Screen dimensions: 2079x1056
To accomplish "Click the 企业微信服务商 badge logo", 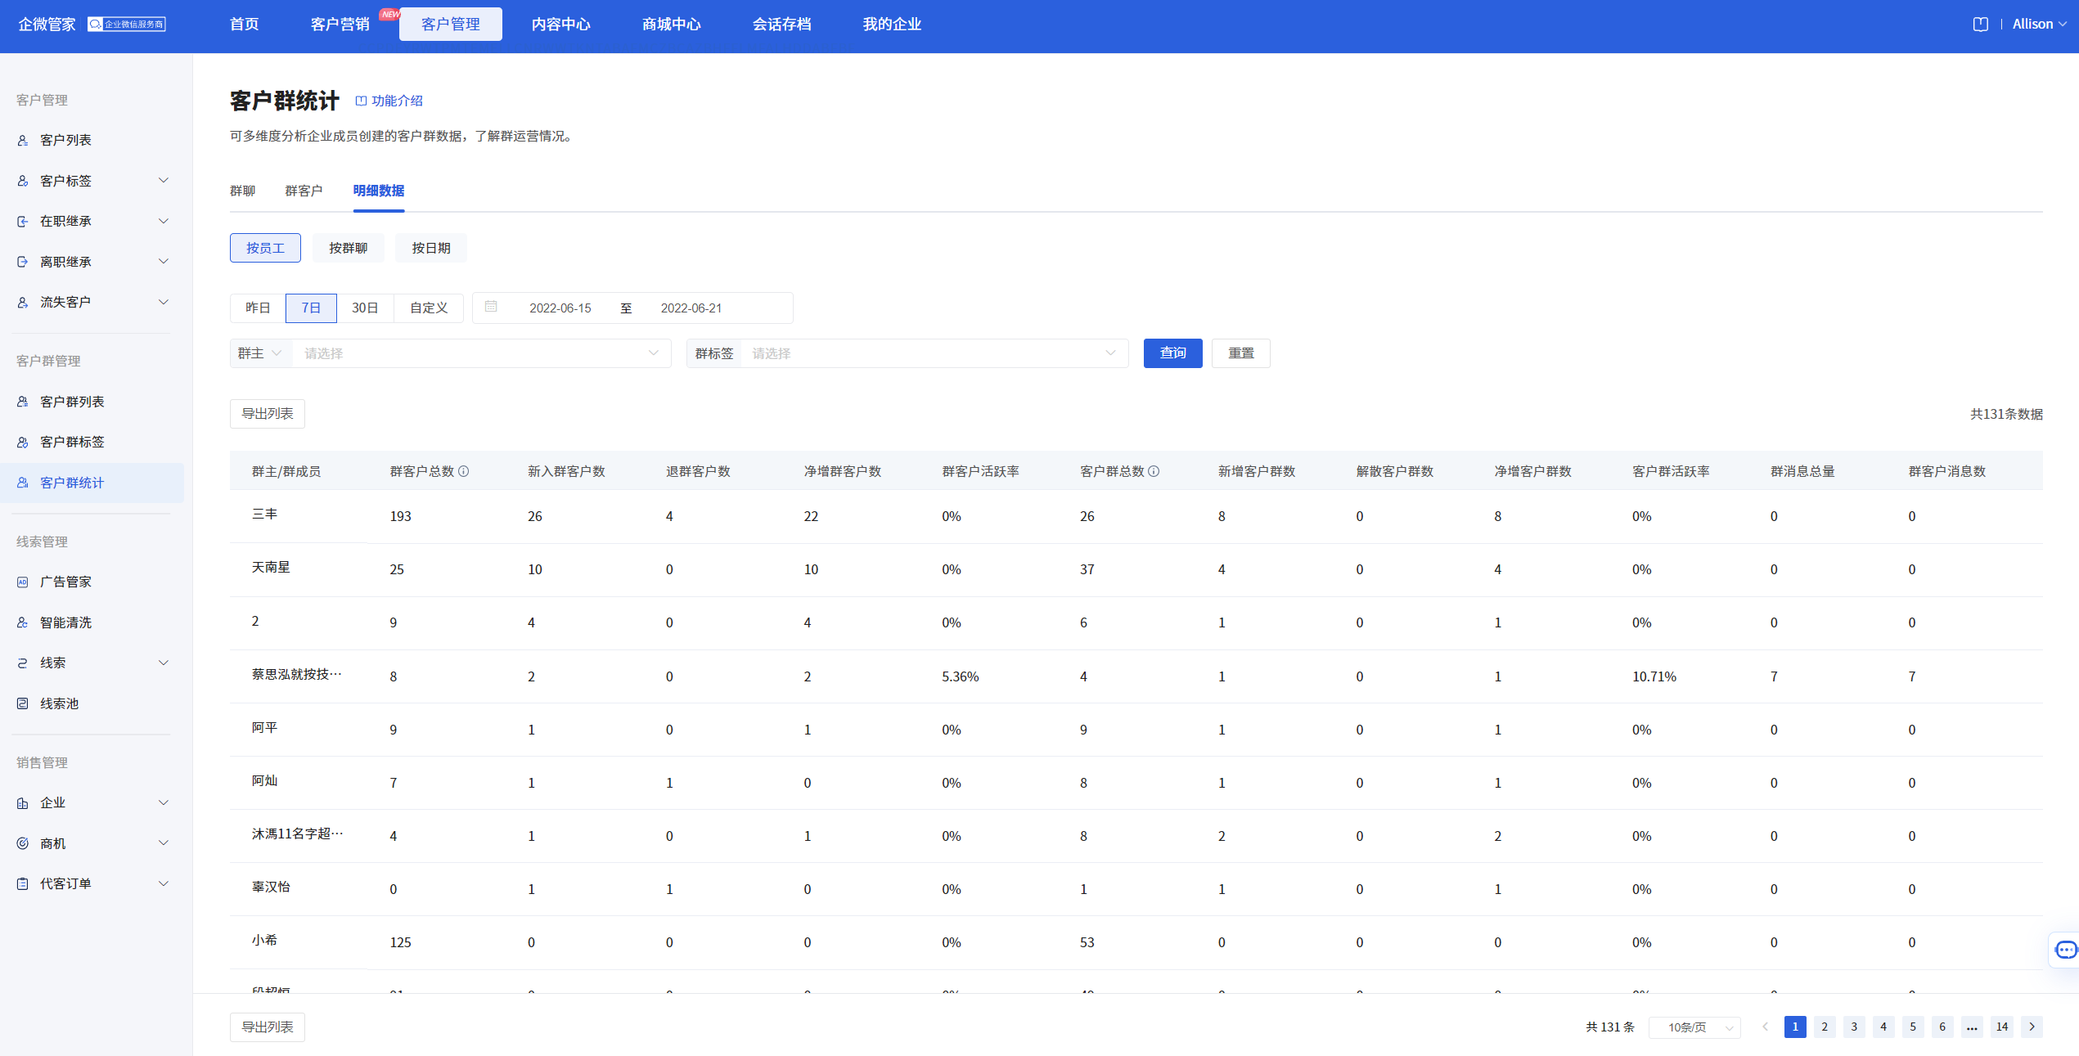I will click(127, 25).
